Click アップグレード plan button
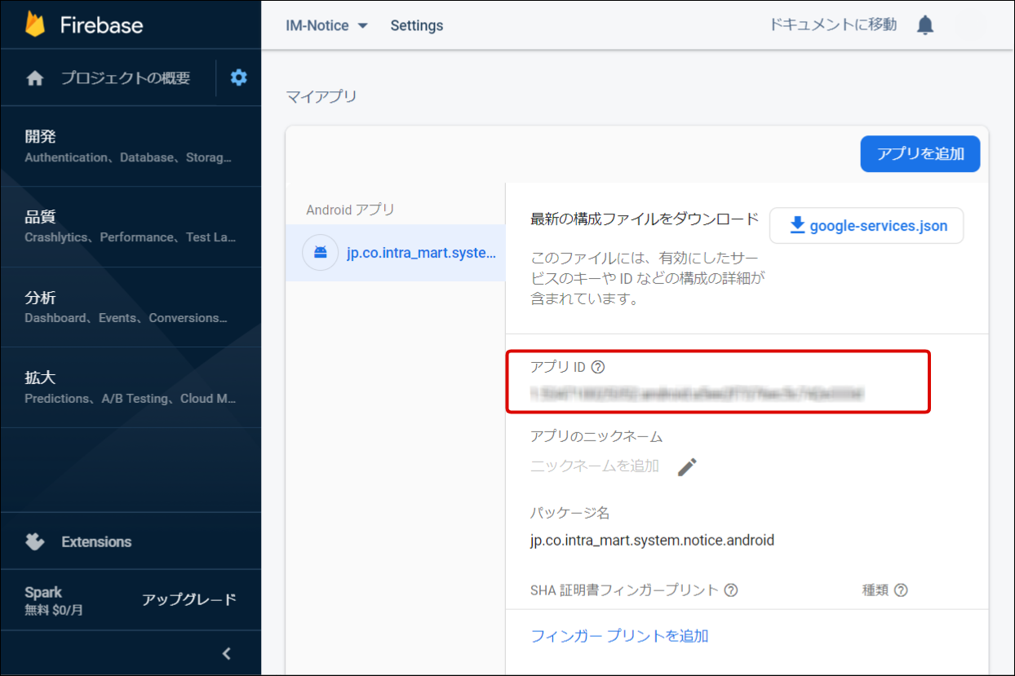 pyautogui.click(x=189, y=599)
